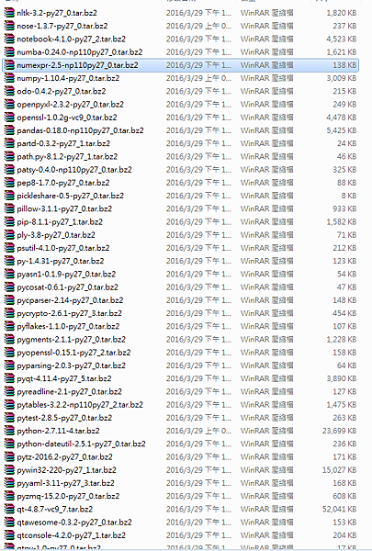
Task: Select file pyqt-4.11.4-py27_5.tar.bz2
Action: (64, 378)
